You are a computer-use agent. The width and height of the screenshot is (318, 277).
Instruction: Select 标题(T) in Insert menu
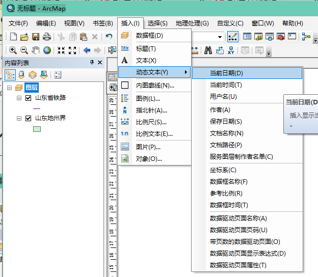pos(154,49)
